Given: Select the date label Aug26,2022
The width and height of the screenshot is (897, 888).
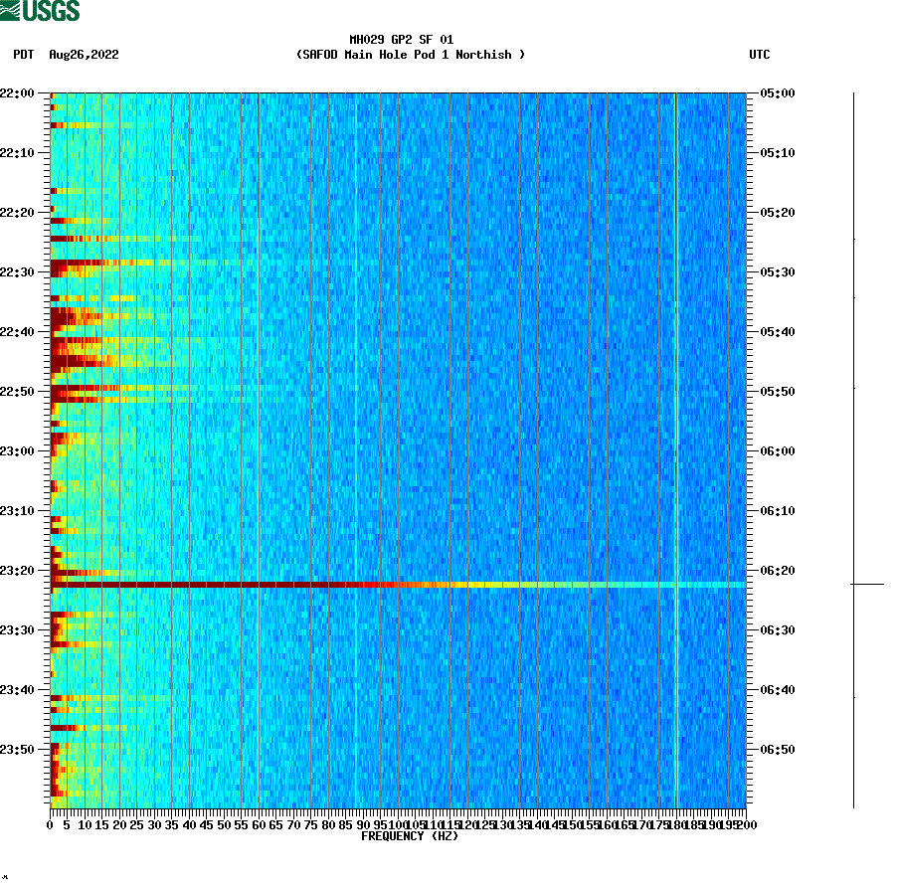Looking at the screenshot, I should 84,56.
